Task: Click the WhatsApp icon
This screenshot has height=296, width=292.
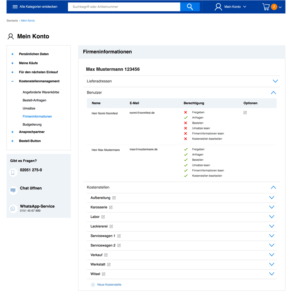Action: click(x=13, y=209)
